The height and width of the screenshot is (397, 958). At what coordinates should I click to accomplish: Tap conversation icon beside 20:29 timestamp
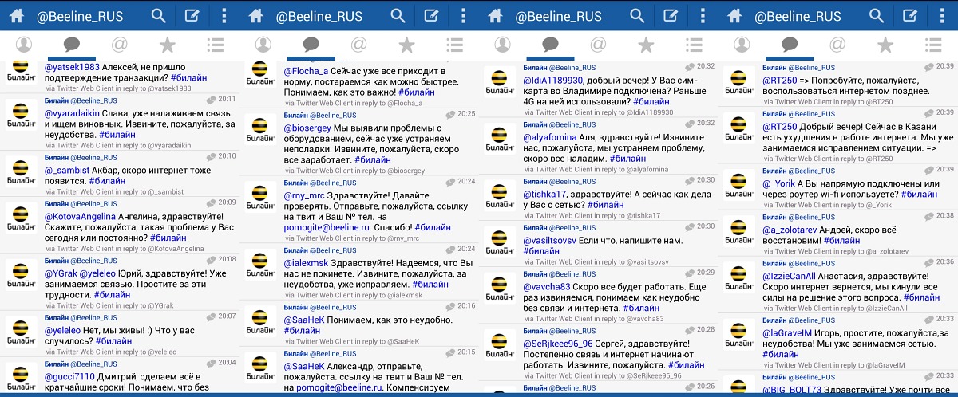(690, 273)
